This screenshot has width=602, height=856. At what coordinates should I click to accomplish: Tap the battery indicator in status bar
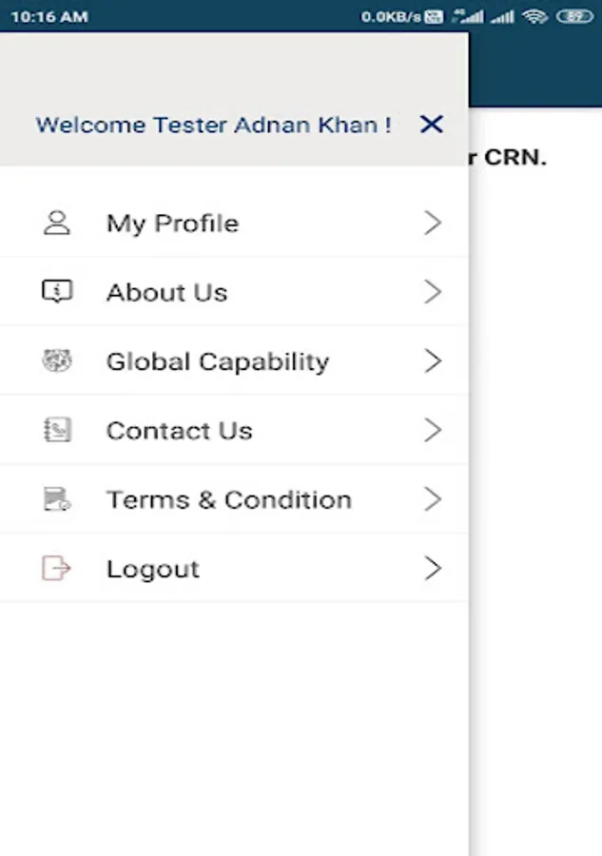pyautogui.click(x=574, y=16)
